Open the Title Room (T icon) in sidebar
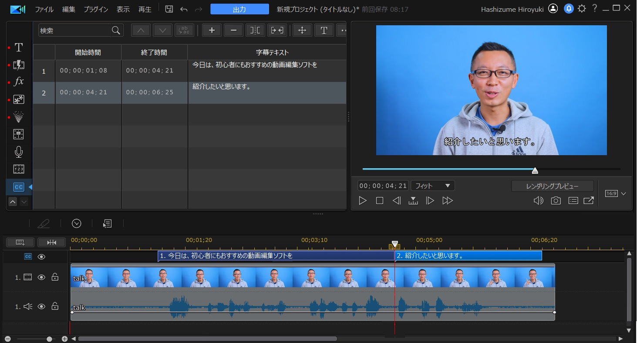The height and width of the screenshot is (343, 637). point(19,48)
